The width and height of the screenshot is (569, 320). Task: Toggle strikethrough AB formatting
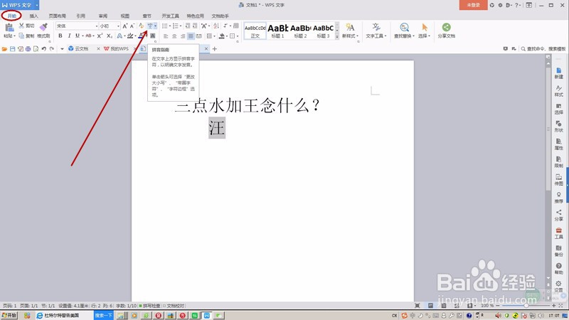(88, 36)
